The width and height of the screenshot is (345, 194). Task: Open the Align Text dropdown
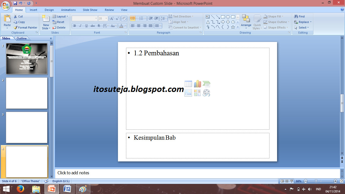pos(178,22)
